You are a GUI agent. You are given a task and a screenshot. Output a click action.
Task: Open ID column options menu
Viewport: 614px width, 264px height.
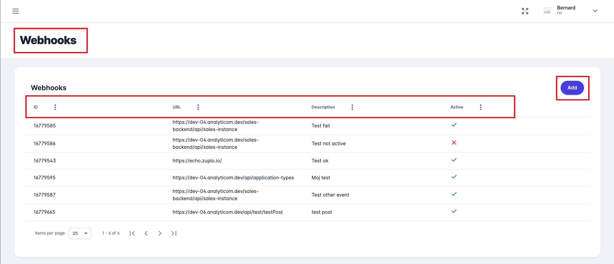[55, 107]
